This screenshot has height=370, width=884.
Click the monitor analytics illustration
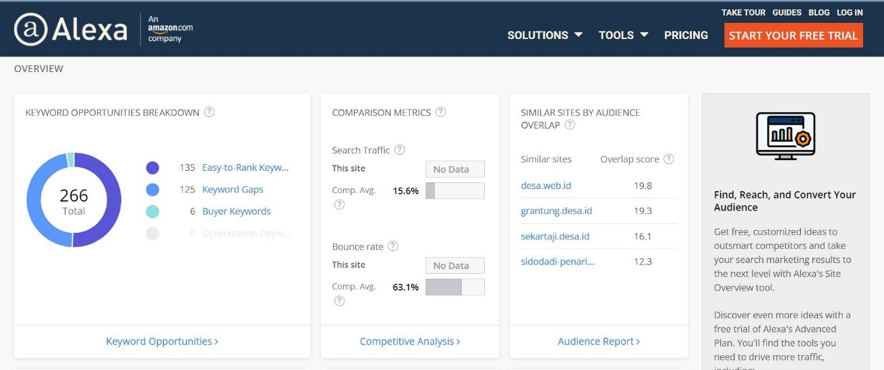click(786, 135)
